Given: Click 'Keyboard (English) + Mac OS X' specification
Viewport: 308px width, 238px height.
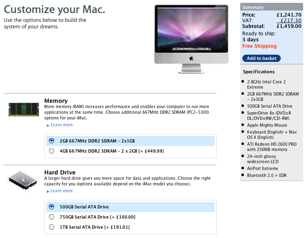Looking at the screenshot, I should click(272, 134).
